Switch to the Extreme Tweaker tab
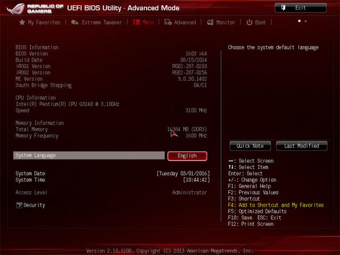Screen dimensions: 340x255 click(101, 22)
